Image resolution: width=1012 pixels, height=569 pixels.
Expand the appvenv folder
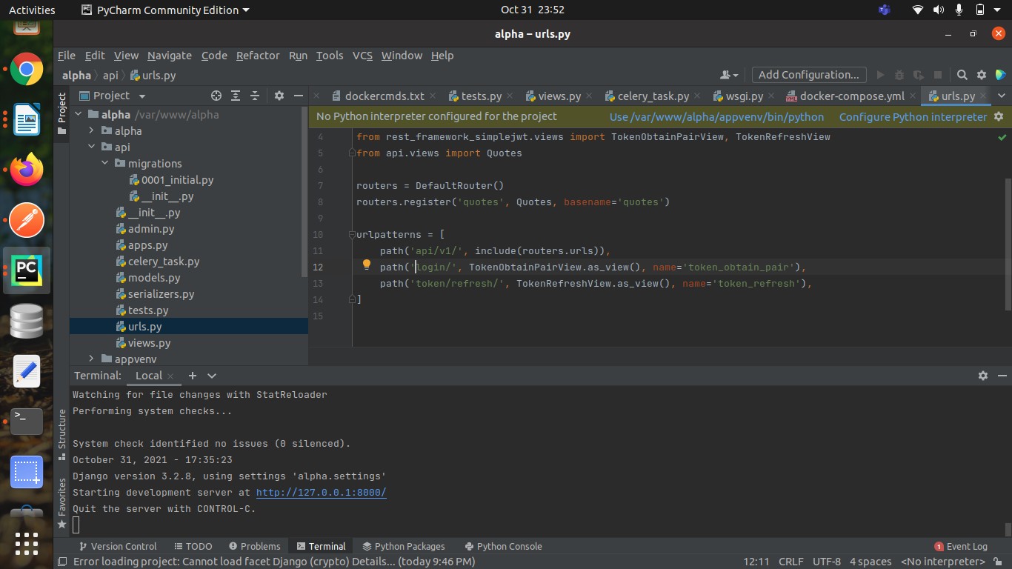(x=91, y=359)
